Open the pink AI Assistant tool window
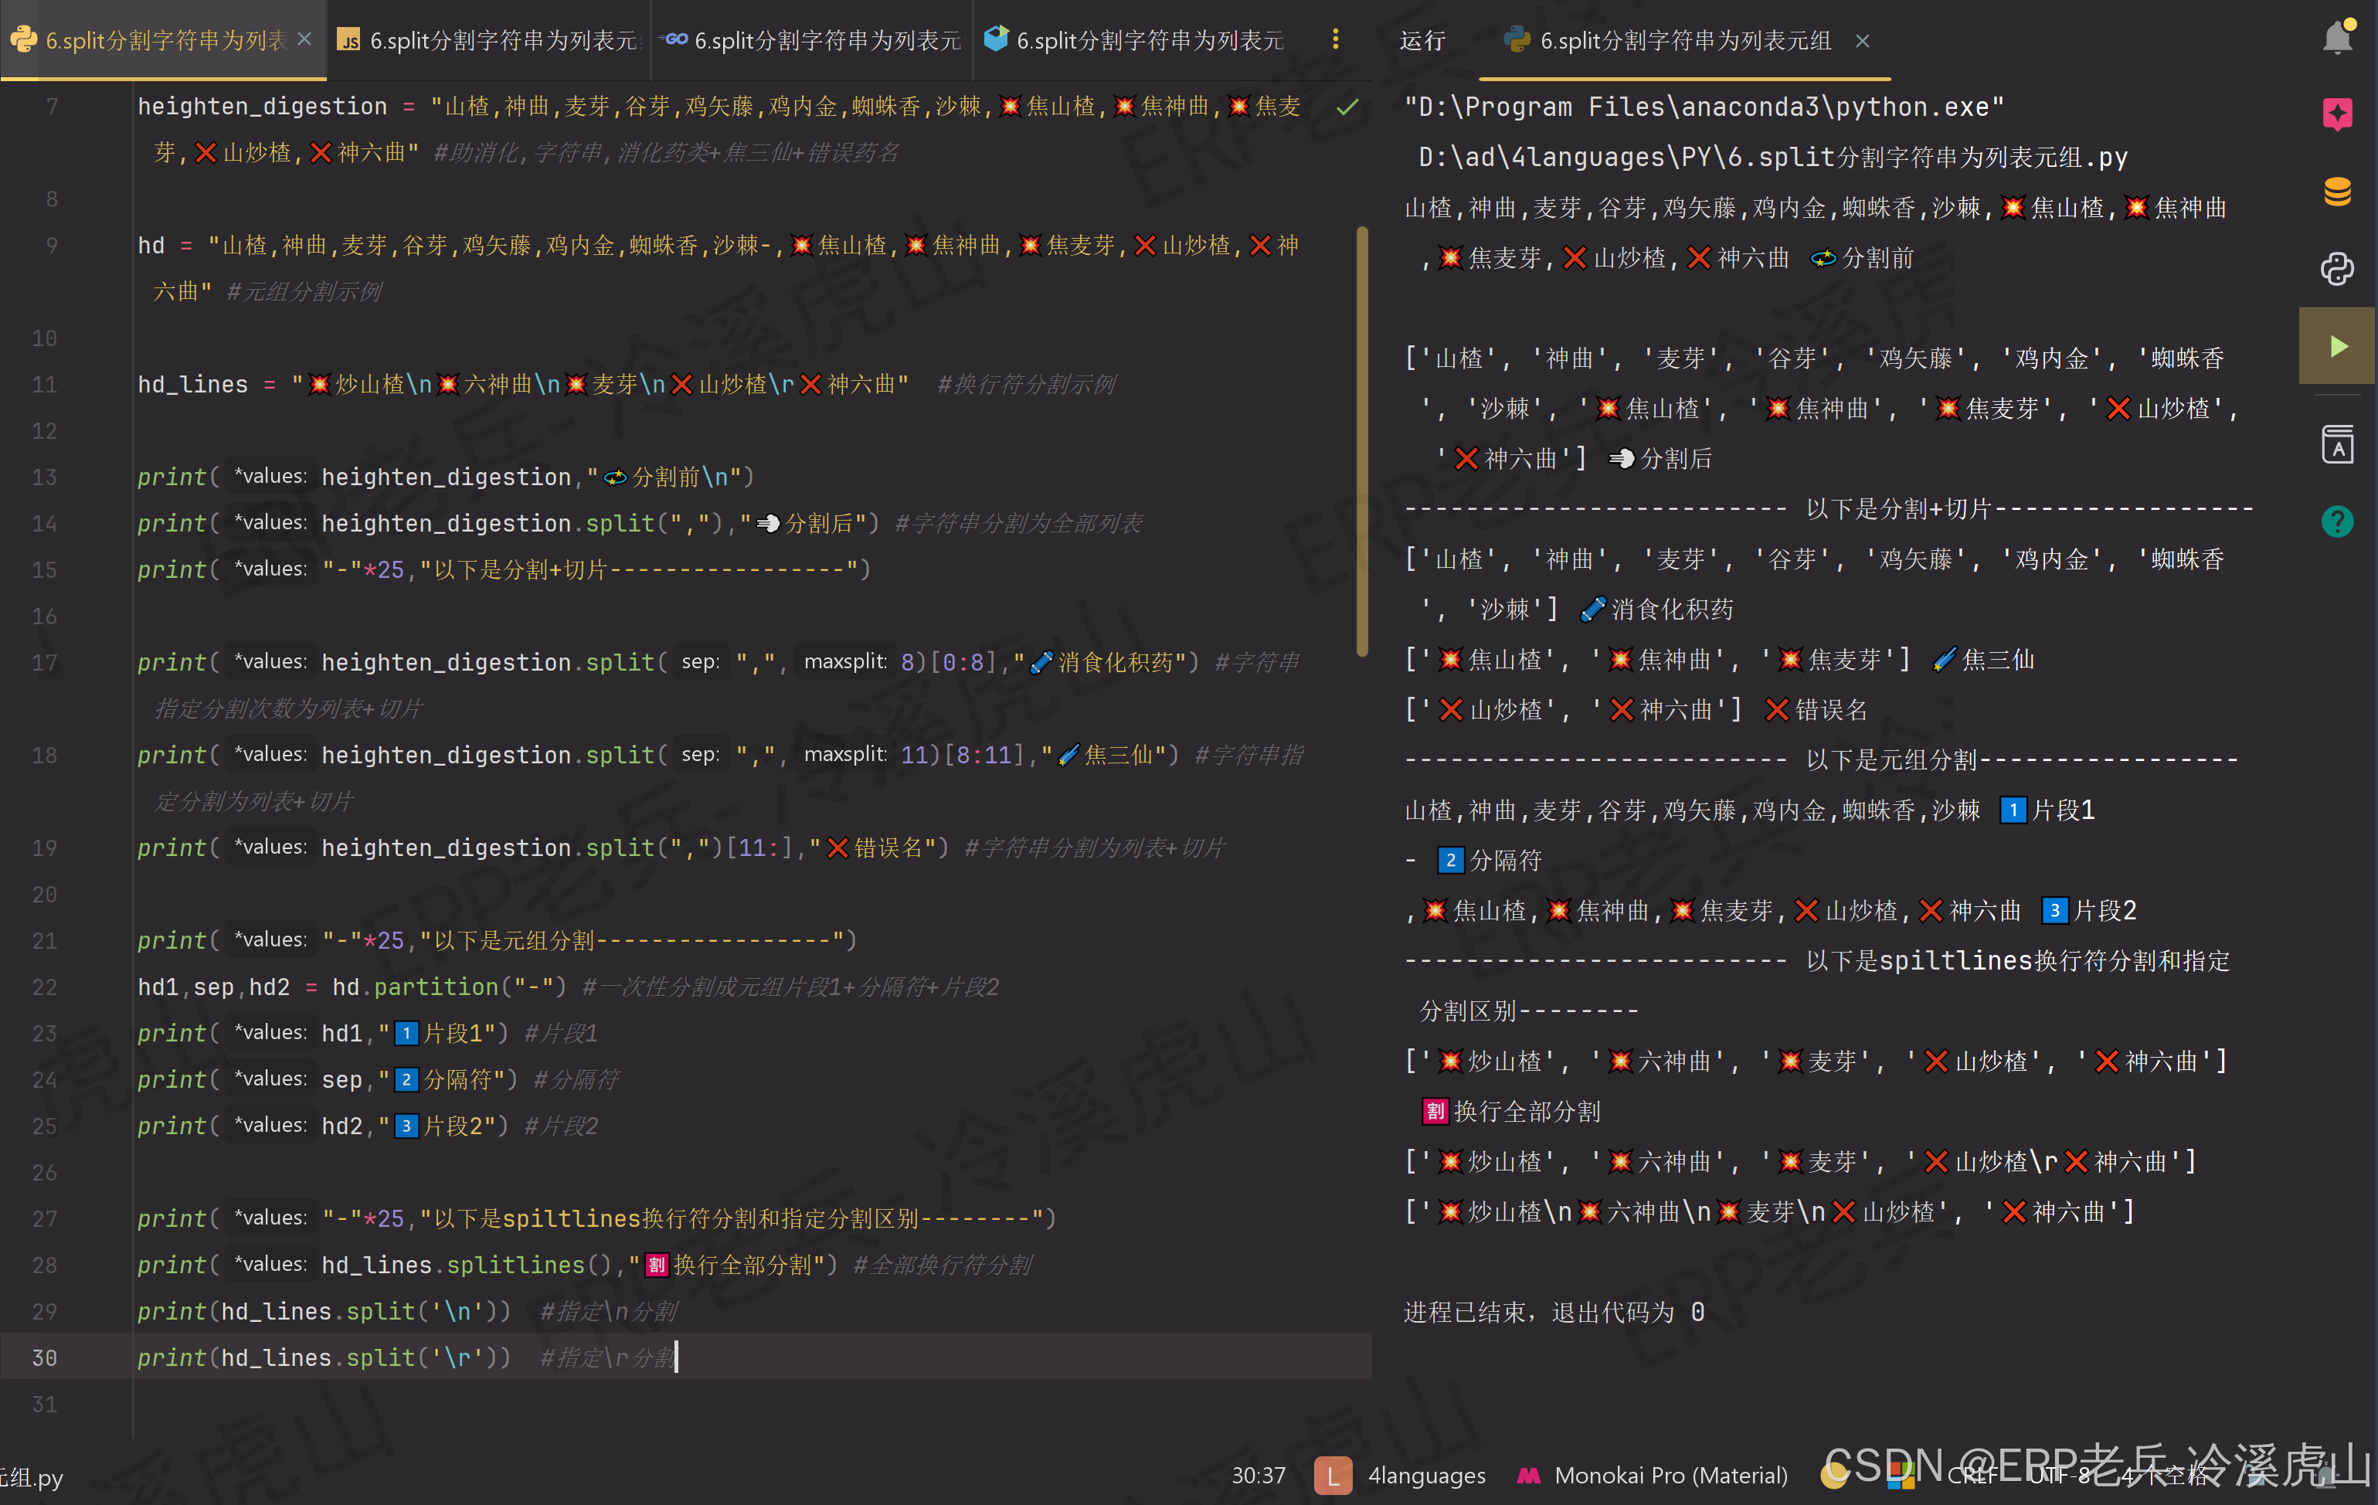 coord(2336,114)
